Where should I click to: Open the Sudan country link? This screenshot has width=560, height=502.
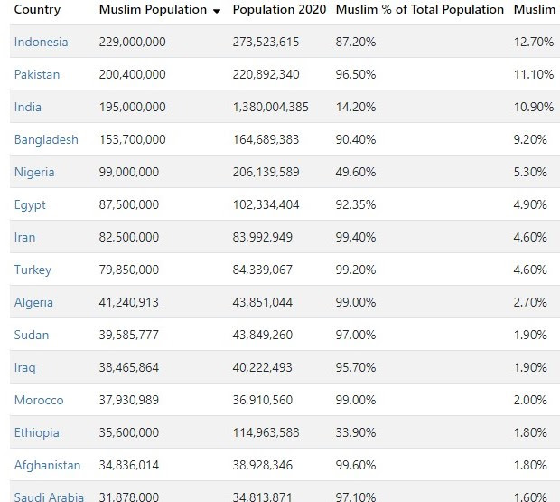click(32, 336)
